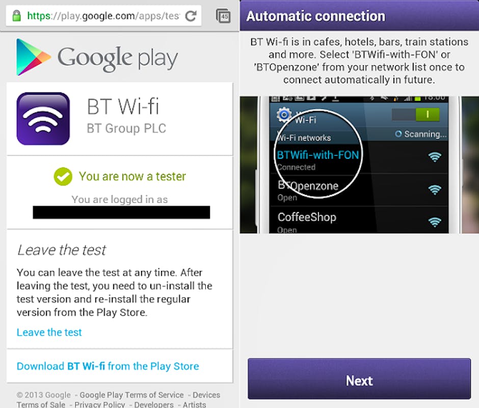Open the Devices footer link
The width and height of the screenshot is (479, 408).
[x=206, y=395]
